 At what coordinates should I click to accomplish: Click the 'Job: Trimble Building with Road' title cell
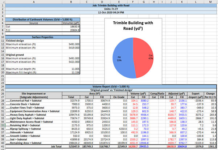click(x=111, y=5)
